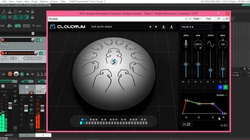Open the Options menu
The height and width of the screenshot is (140, 250).
pyautogui.click(x=44, y=2)
